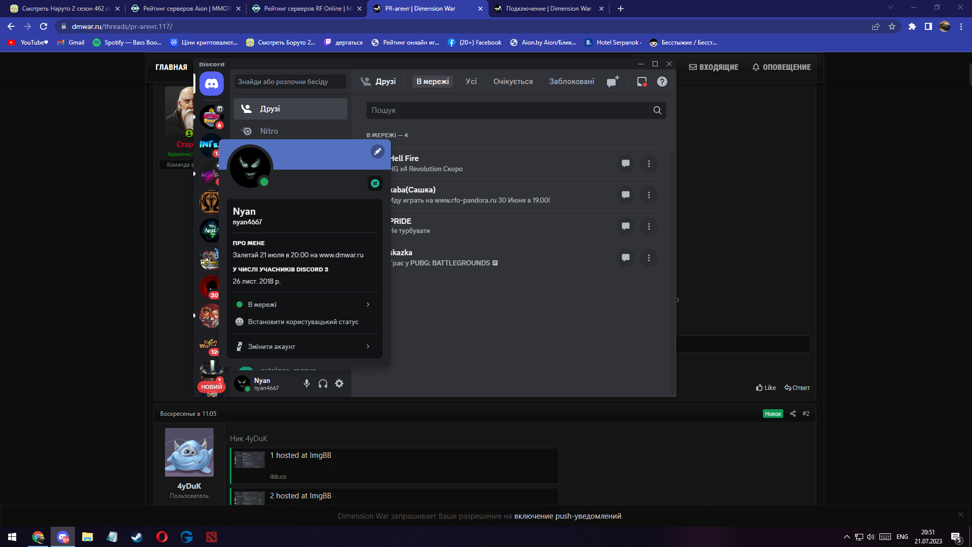Click the Discord home logo icon
Image resolution: width=972 pixels, height=547 pixels.
tap(211, 84)
